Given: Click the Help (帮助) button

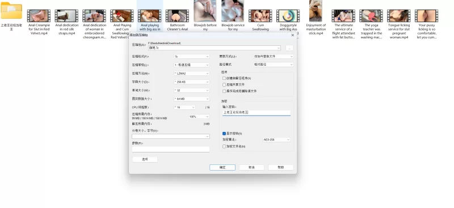Looking at the screenshot, I should pos(280,168).
